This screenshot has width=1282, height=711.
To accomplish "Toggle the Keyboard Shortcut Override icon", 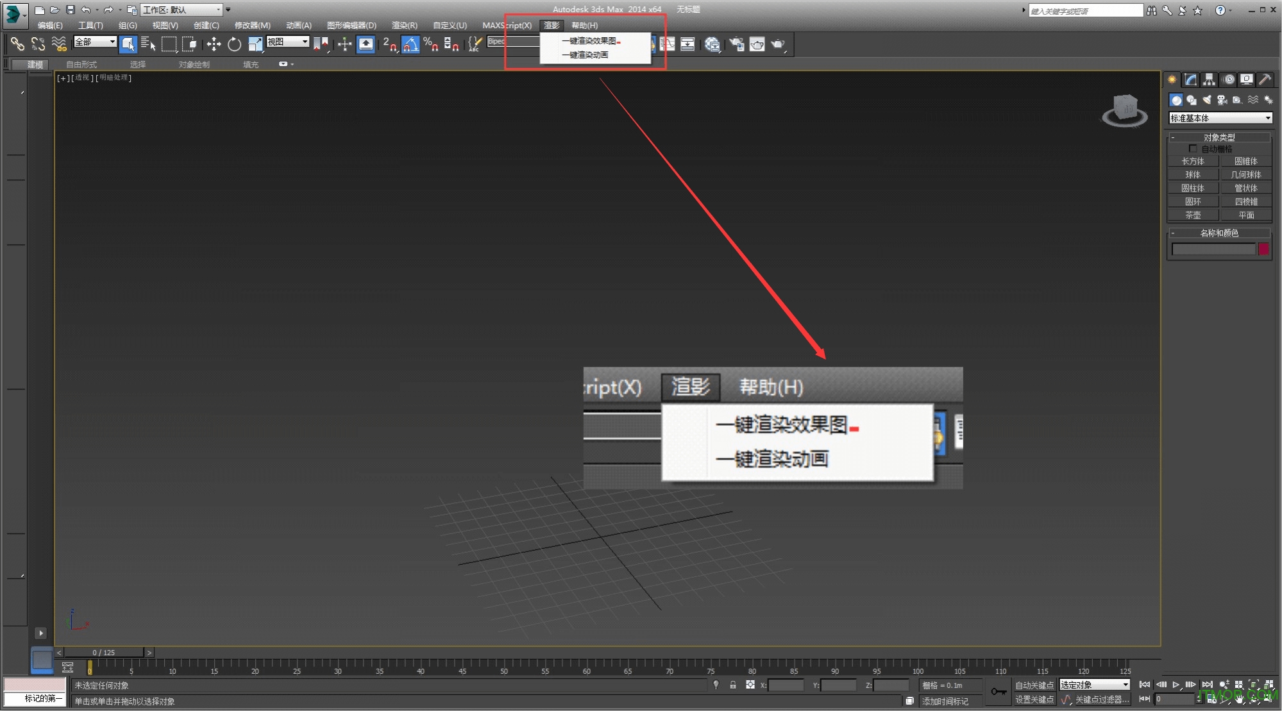I will [x=366, y=44].
